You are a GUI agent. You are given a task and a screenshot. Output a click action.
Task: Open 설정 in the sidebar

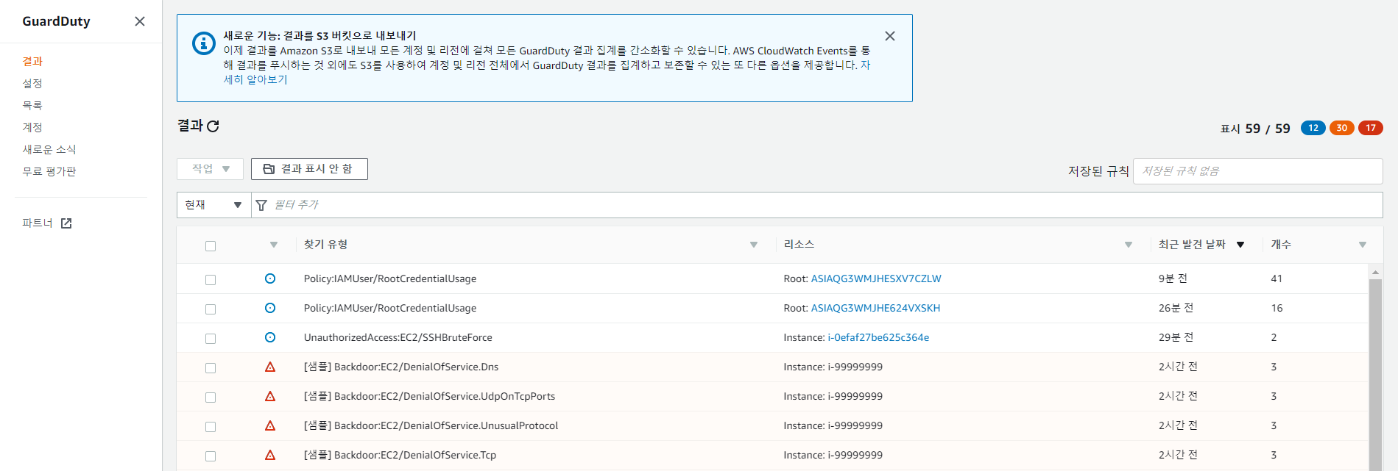coord(32,84)
